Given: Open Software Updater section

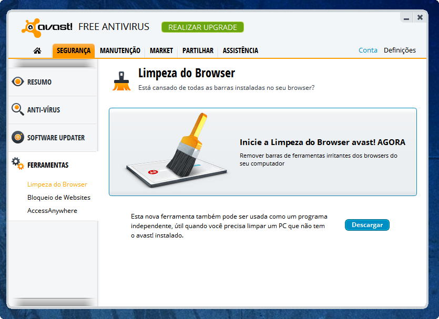Looking at the screenshot, I should (53, 138).
